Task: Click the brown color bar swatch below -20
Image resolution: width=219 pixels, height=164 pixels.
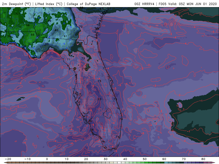Action: click(x=10, y=163)
